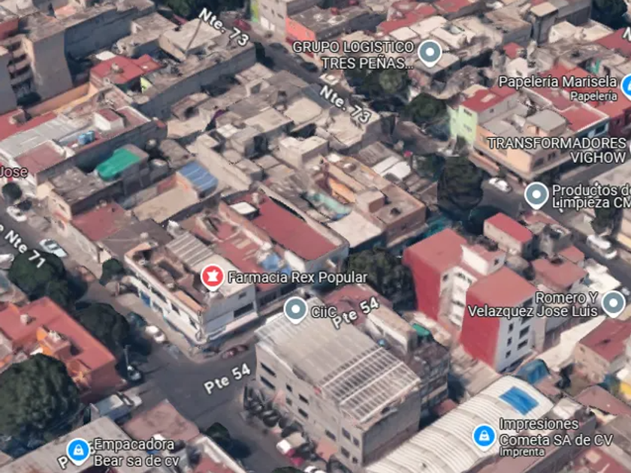Click the Jose label at left edge
631x473 pixels.
click(x=14, y=172)
